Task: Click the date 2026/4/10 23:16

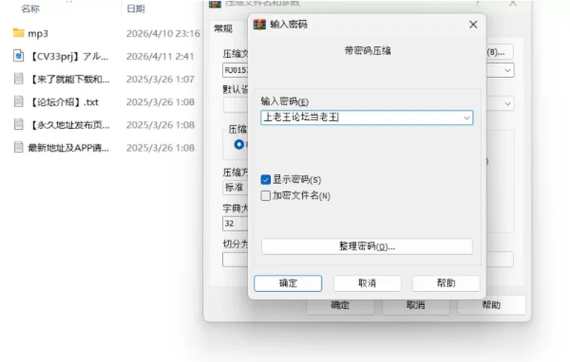Action: [163, 33]
